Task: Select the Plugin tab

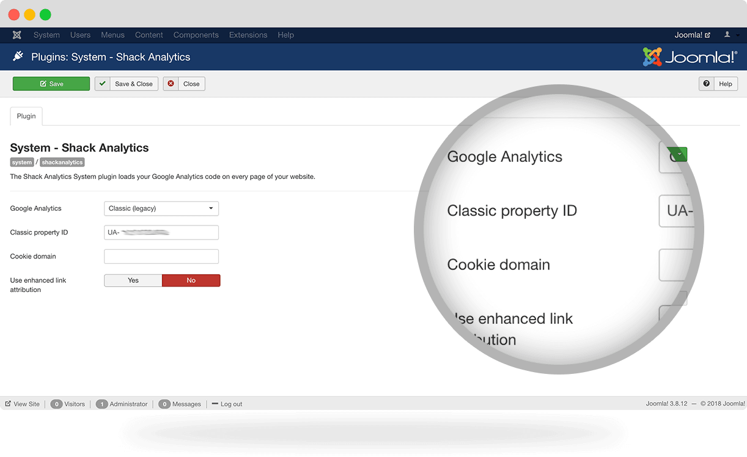Action: pos(26,116)
